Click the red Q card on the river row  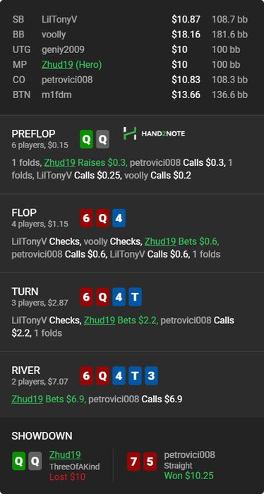click(102, 375)
